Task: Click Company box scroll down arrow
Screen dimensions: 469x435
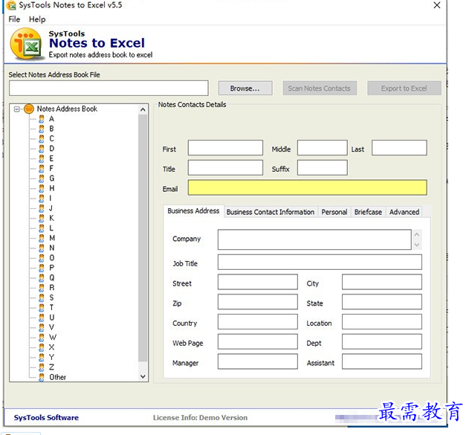Action: 417,245
